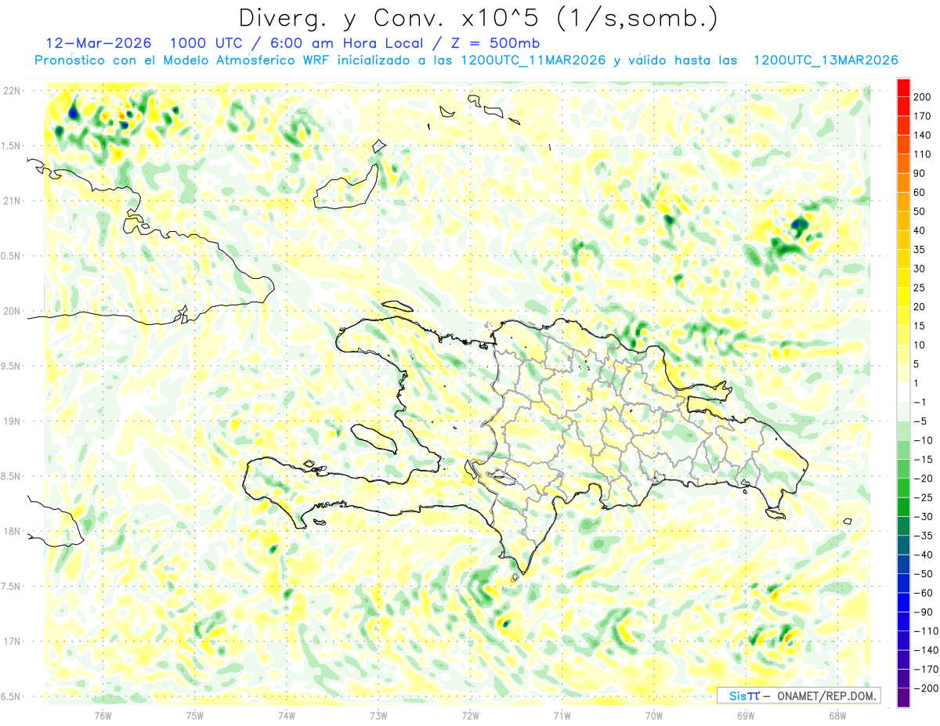Click the green color scale segment between -20 and -25
Image resolution: width=940 pixels, height=726 pixels.
tap(903, 488)
